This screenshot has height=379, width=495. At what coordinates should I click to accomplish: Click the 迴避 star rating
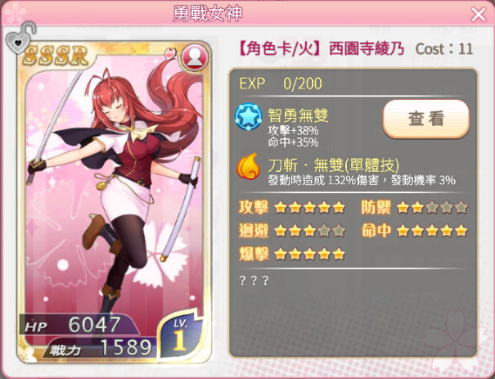[x=310, y=231]
